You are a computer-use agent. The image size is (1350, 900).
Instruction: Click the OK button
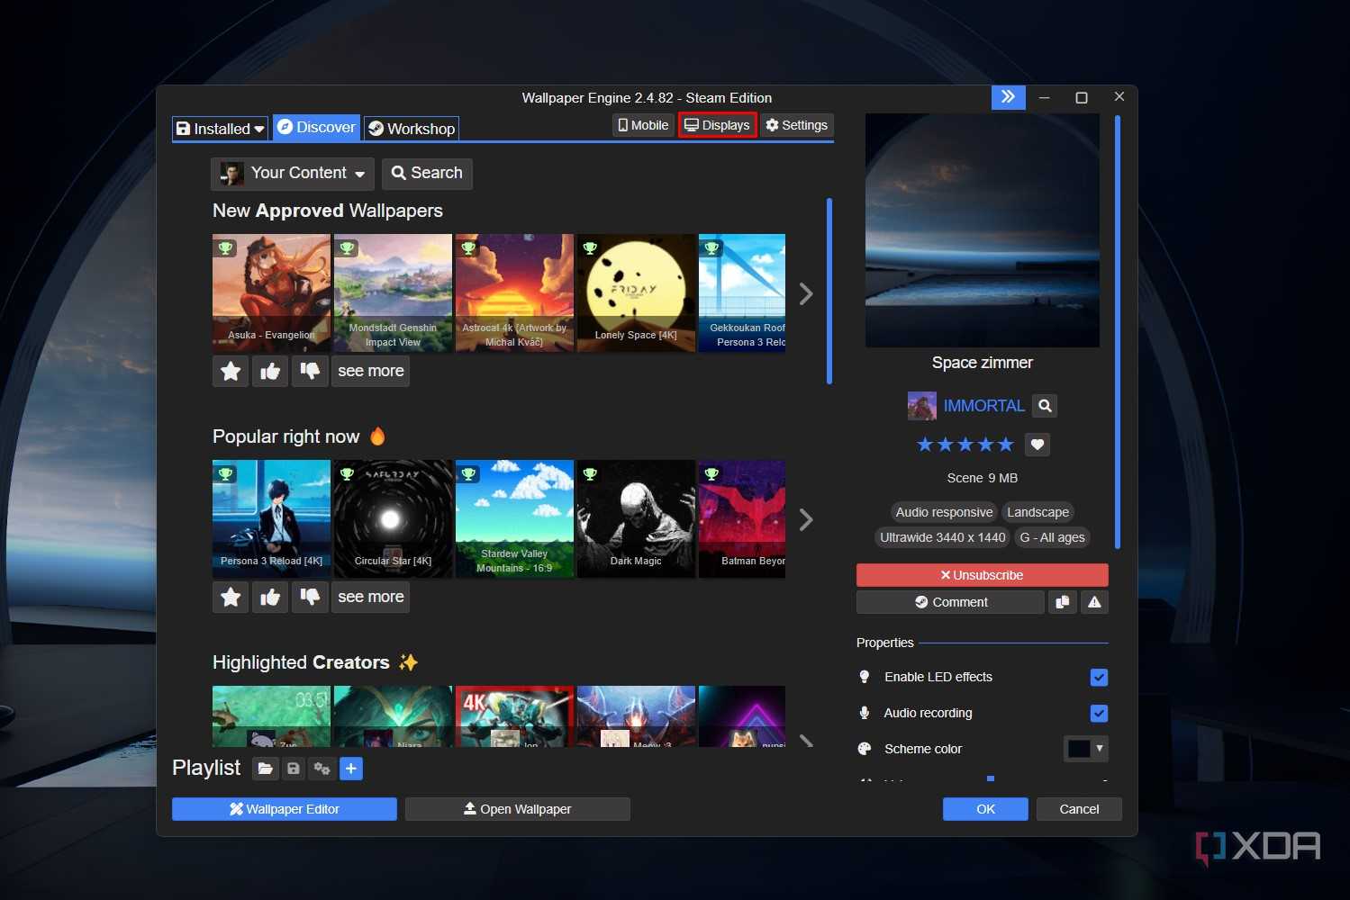pyautogui.click(x=985, y=809)
